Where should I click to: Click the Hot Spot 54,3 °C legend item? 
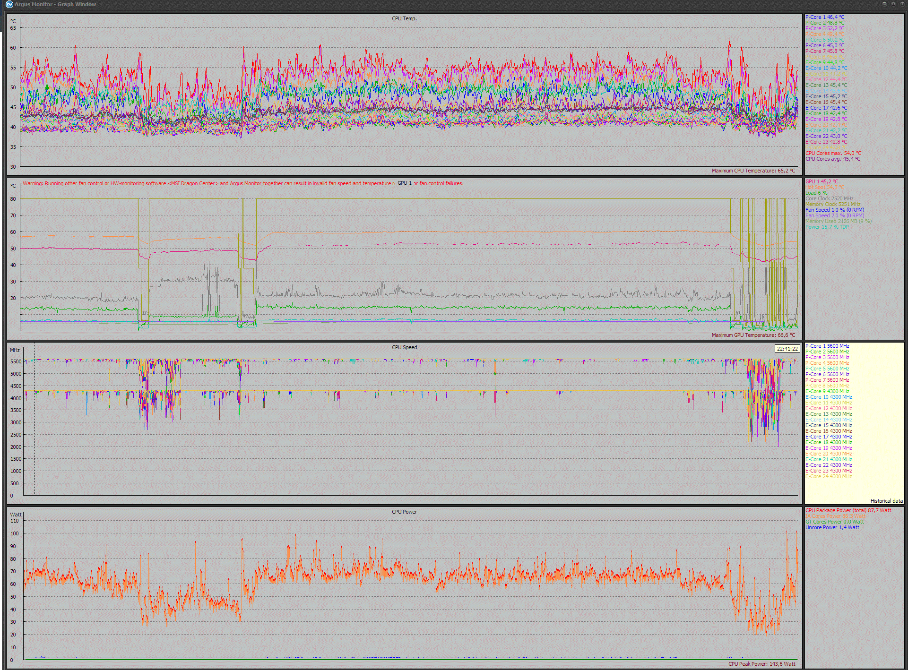824,187
